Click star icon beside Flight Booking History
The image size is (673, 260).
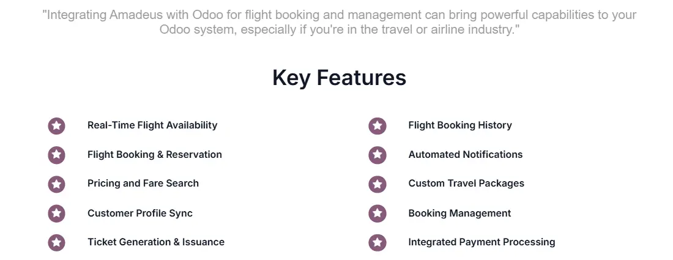[x=377, y=126]
